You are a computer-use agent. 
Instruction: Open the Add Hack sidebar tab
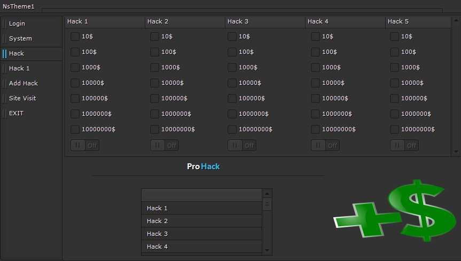pos(23,83)
